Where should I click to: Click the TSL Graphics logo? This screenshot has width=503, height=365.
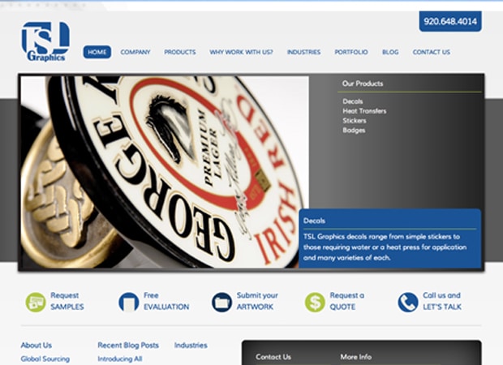pos(45,41)
